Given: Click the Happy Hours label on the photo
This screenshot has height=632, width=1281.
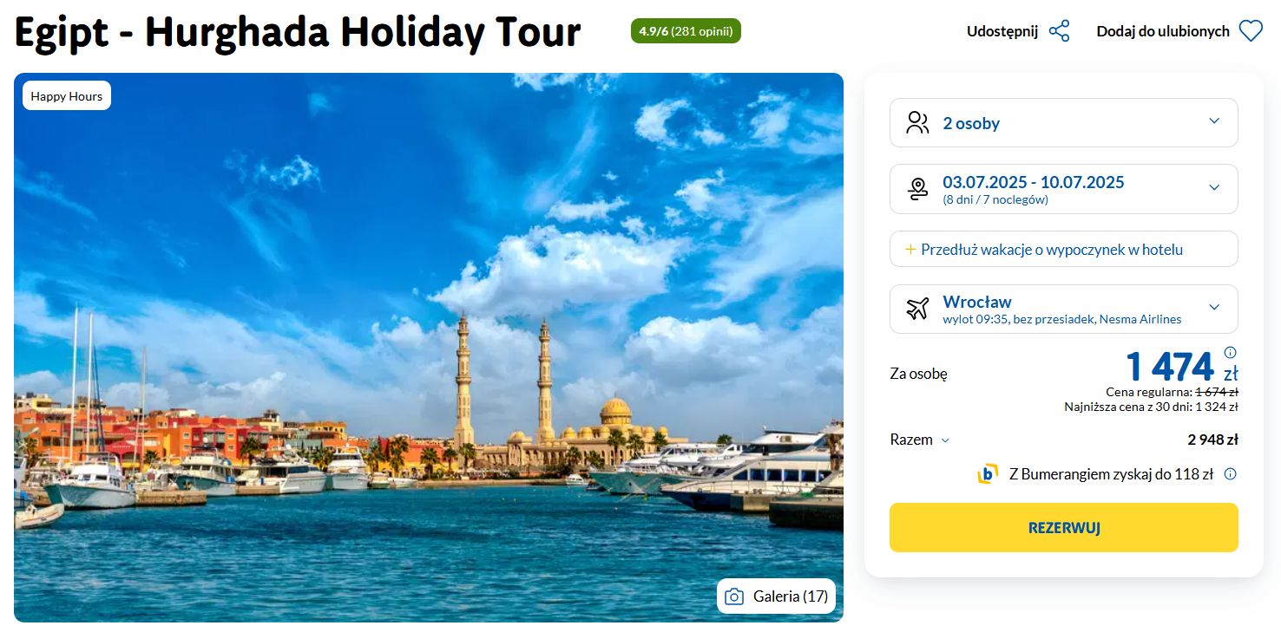Looking at the screenshot, I should pyautogui.click(x=67, y=96).
